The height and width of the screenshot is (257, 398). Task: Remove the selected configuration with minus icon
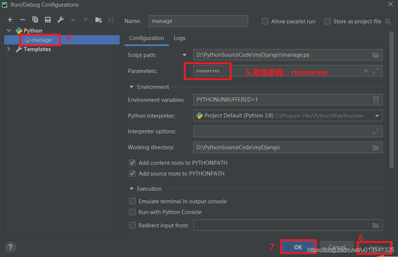click(23, 20)
